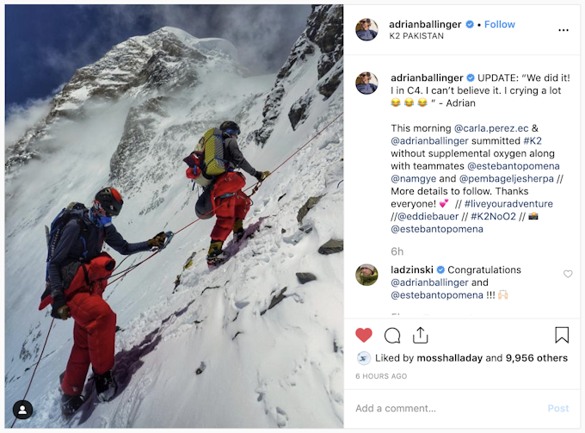Open the mountaineering photo

175,216
